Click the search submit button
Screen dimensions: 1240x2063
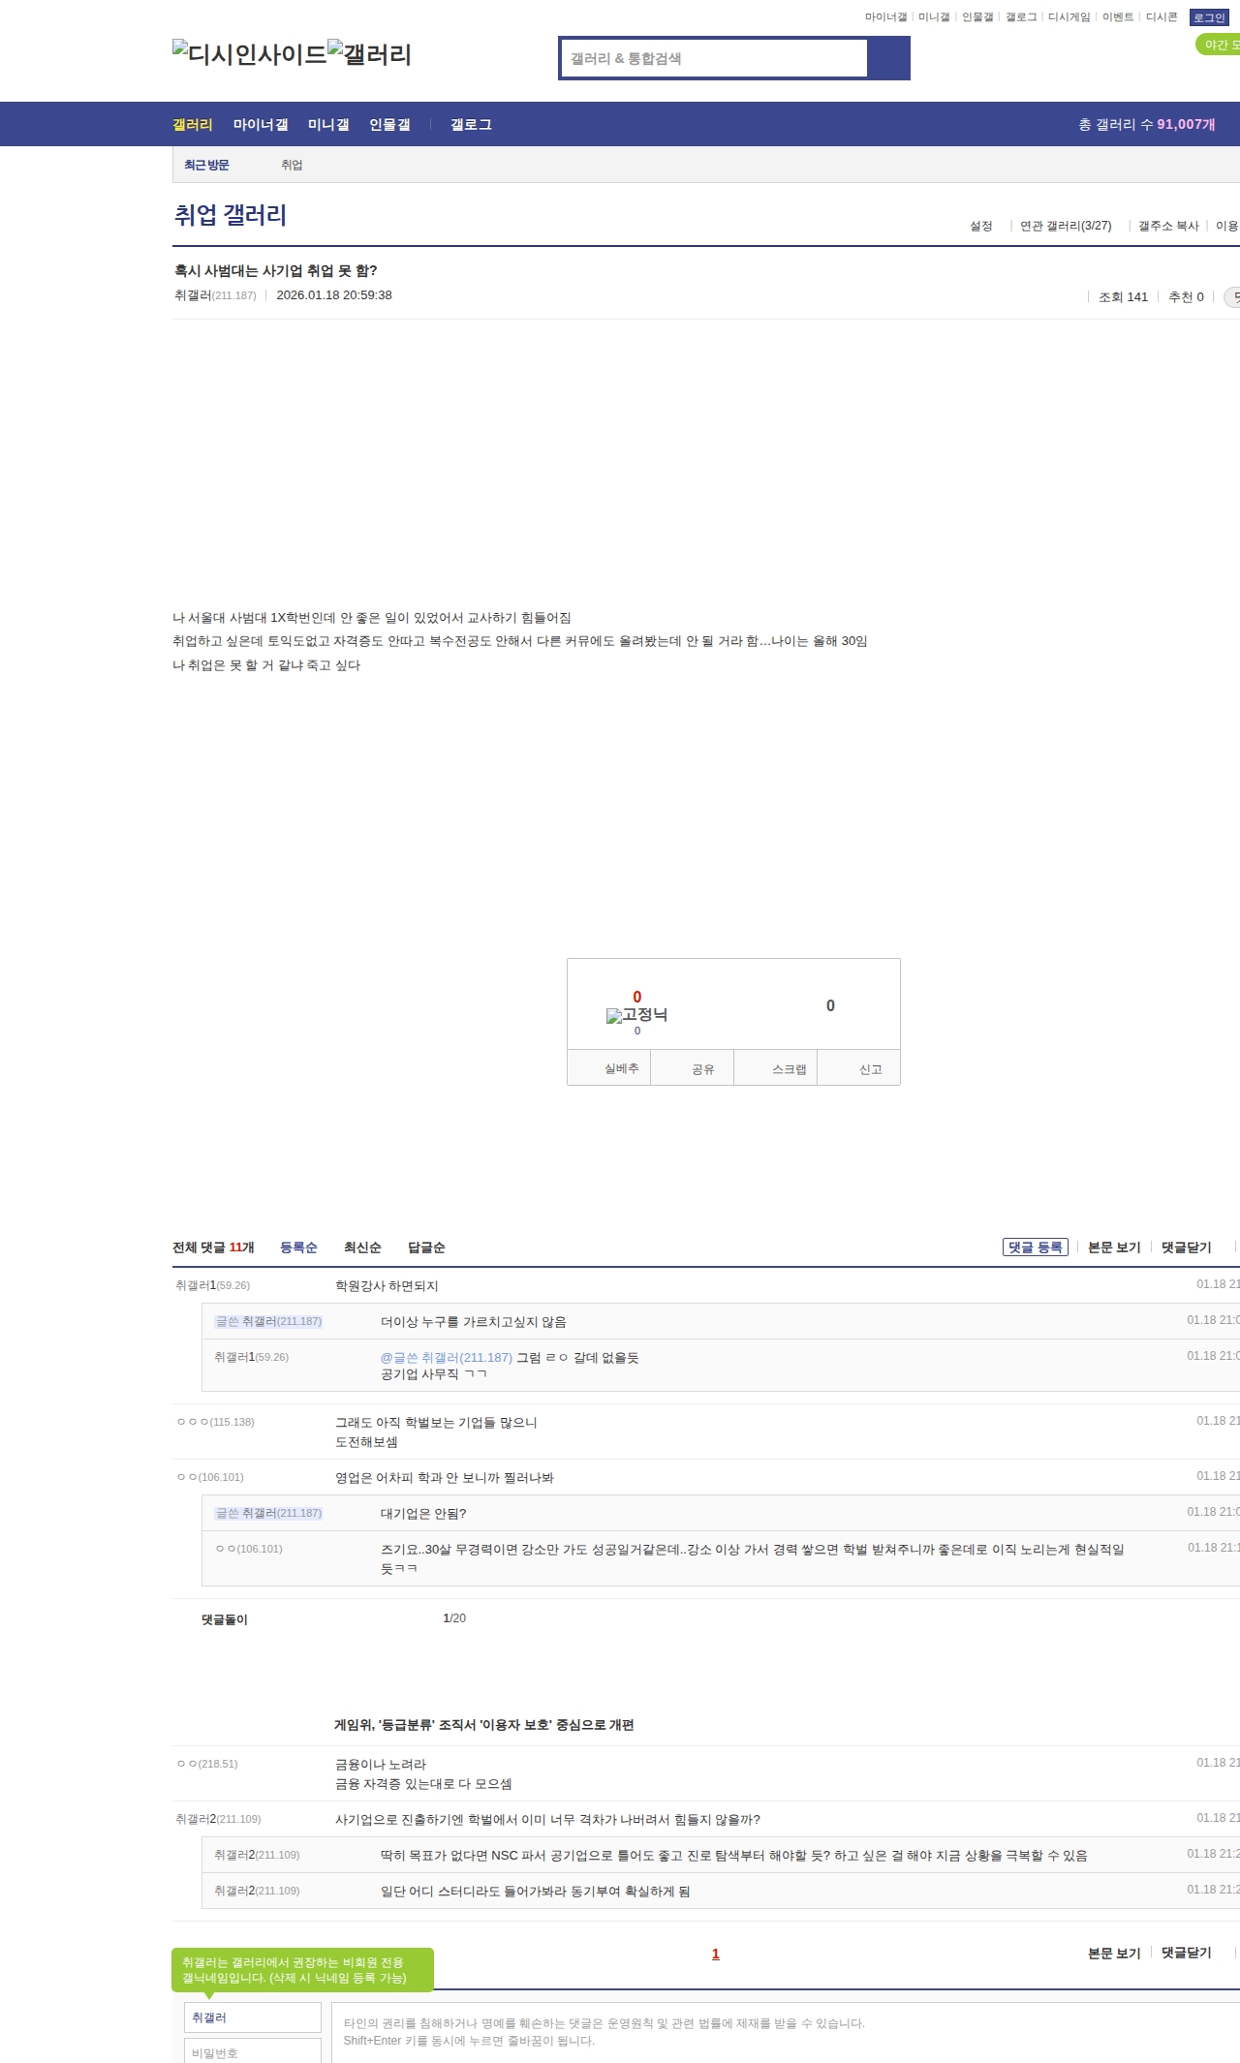pyautogui.click(x=888, y=58)
